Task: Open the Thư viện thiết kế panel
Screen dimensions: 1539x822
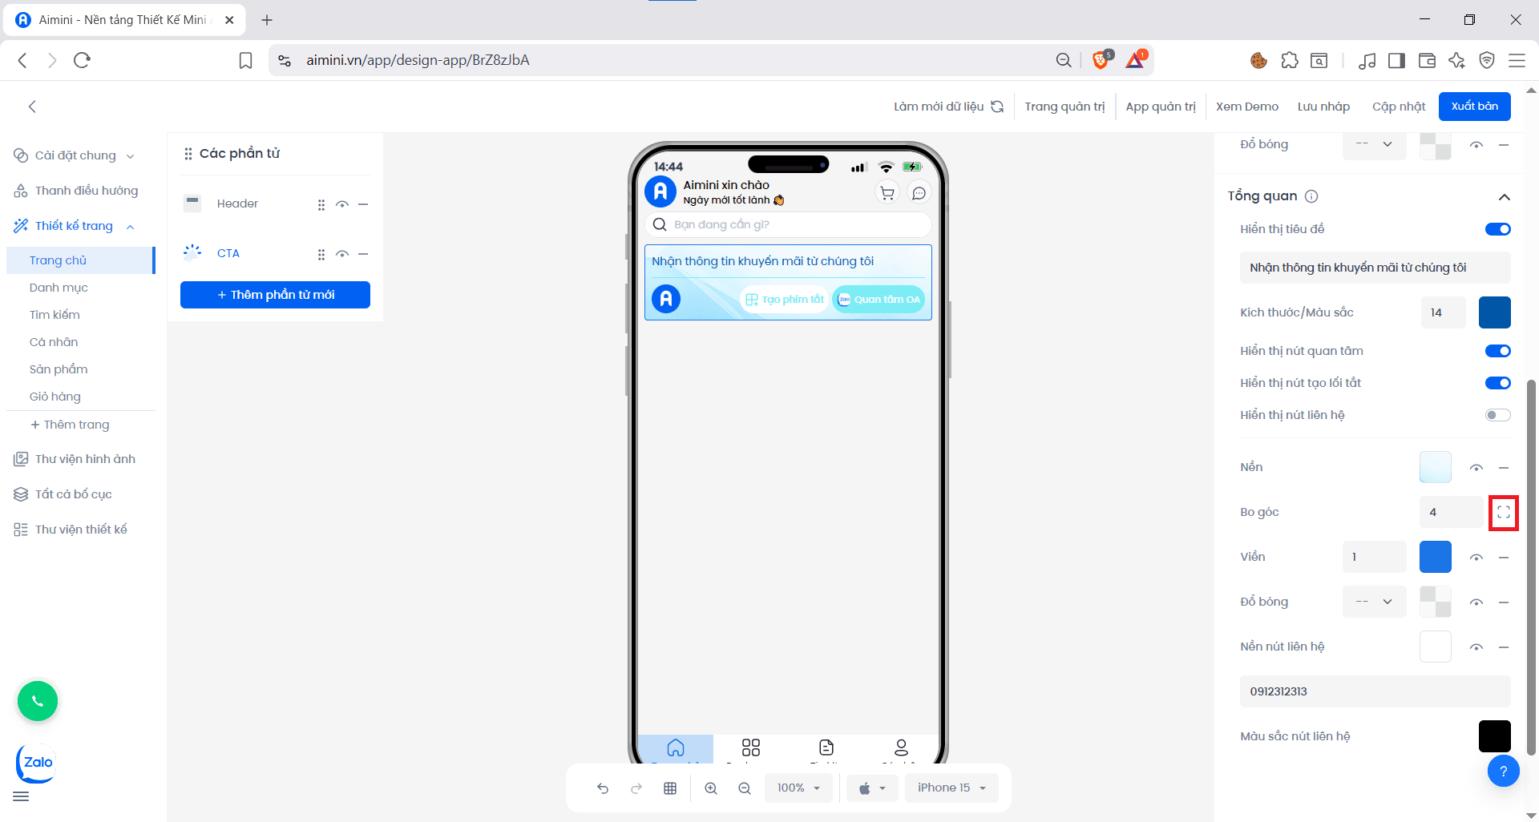Action: coord(79,529)
